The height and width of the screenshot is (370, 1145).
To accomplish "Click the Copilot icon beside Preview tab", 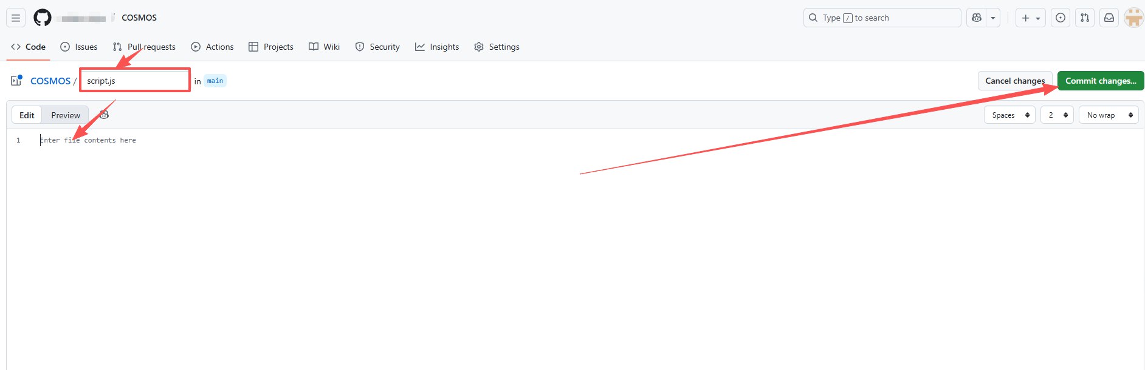I will (x=104, y=115).
